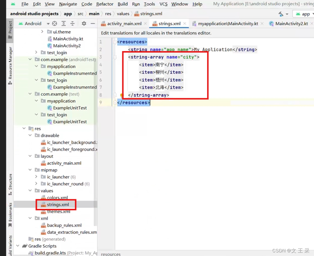Collapse the layout folder
Image resolution: width=314 pixels, height=256 pixels.
point(30,156)
